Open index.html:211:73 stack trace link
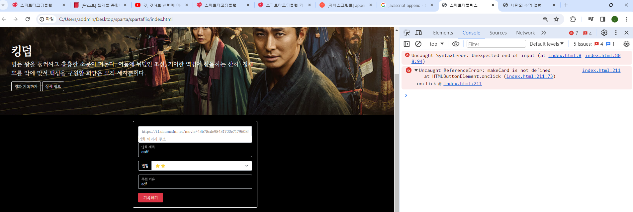 click(x=529, y=76)
